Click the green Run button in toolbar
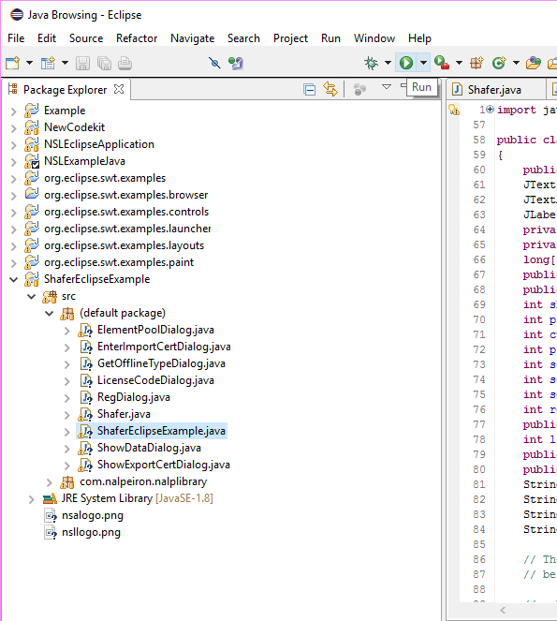 click(405, 63)
